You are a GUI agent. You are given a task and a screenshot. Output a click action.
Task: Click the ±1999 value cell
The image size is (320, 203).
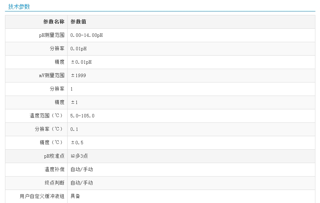tap(78, 76)
